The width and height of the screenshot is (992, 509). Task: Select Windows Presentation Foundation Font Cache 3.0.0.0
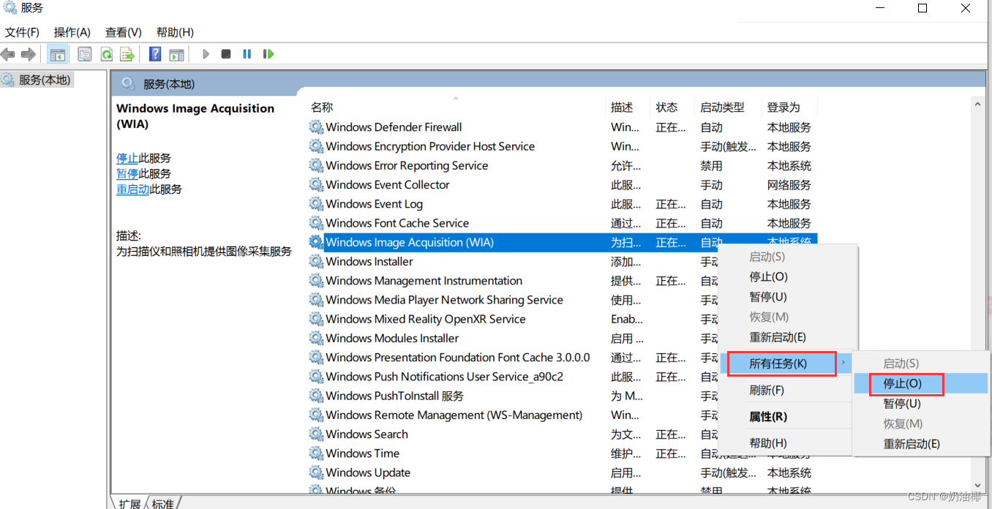[457, 358]
